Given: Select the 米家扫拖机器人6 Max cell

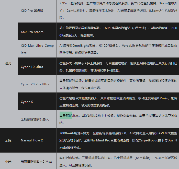Looking at the screenshot, I should pos(36,161).
